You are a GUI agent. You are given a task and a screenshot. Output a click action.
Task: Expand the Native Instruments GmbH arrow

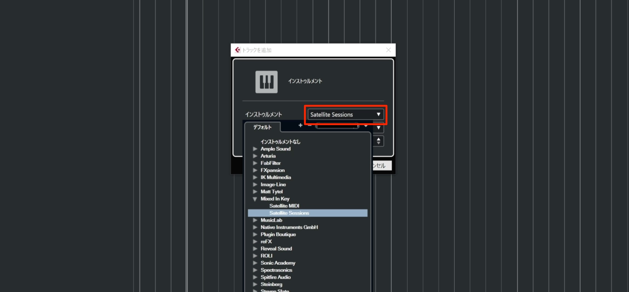point(255,227)
